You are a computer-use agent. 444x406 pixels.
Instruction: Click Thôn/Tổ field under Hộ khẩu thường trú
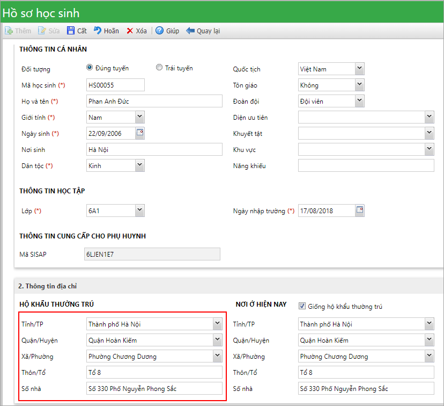click(x=154, y=372)
